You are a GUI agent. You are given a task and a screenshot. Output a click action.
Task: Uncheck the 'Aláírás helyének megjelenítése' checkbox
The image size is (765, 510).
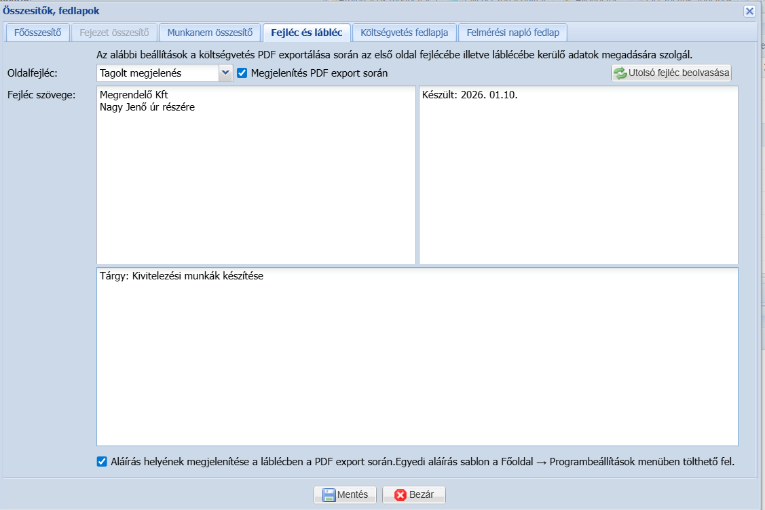click(102, 462)
